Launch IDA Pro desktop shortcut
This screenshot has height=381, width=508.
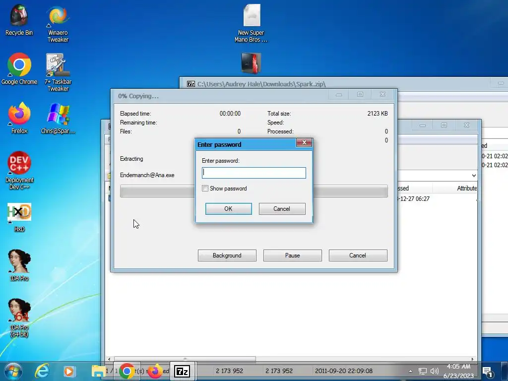(19, 265)
